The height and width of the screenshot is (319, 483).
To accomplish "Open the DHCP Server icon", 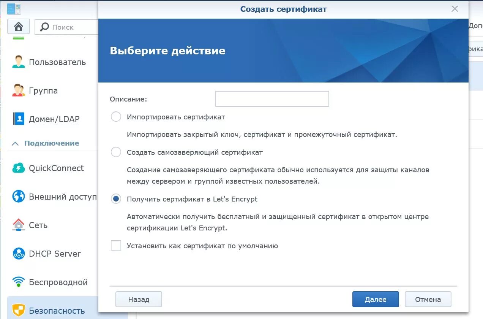I will [18, 254].
